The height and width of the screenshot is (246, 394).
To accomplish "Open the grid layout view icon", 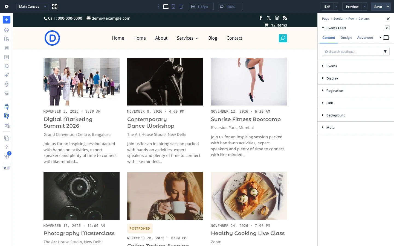I will click(x=55, y=7).
